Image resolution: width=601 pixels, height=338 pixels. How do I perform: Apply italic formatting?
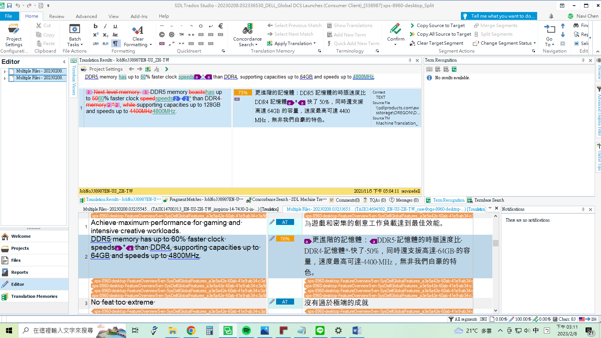(x=105, y=26)
